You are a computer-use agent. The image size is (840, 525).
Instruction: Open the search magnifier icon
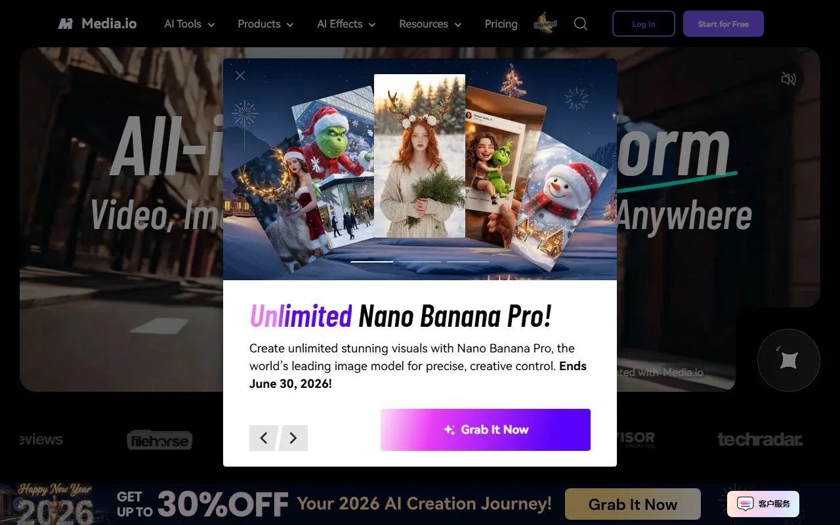pos(581,24)
